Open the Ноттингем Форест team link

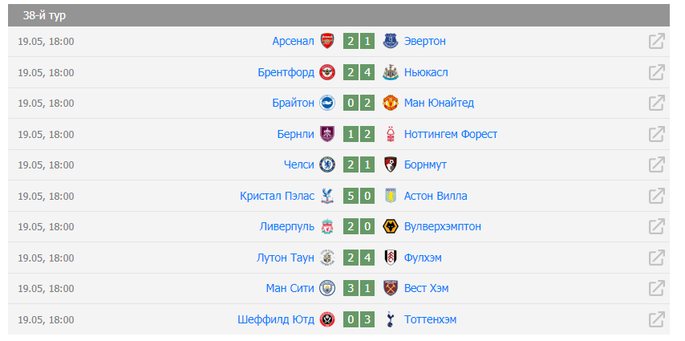point(451,134)
